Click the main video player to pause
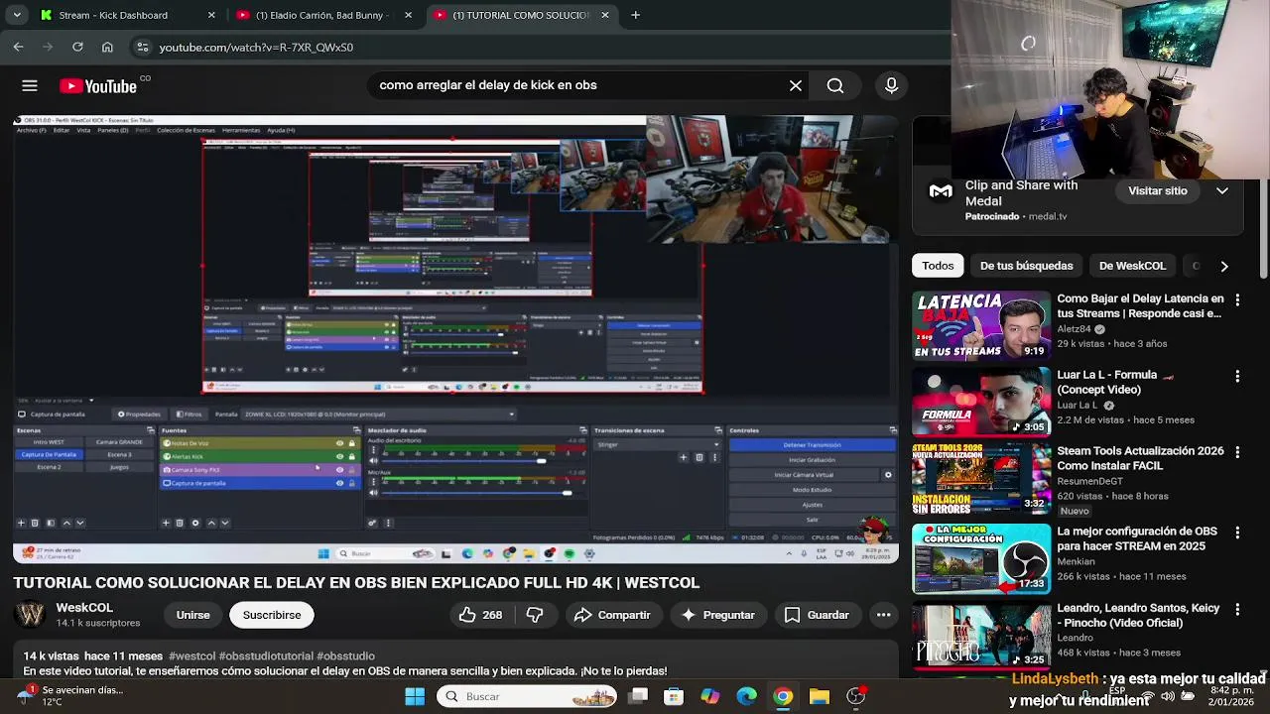Viewport: 1270px width, 714px height. [x=455, y=337]
